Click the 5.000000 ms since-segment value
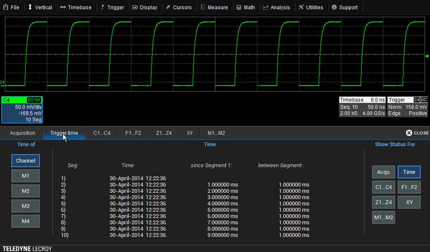This screenshot has height=252, width=430. click(x=223, y=210)
